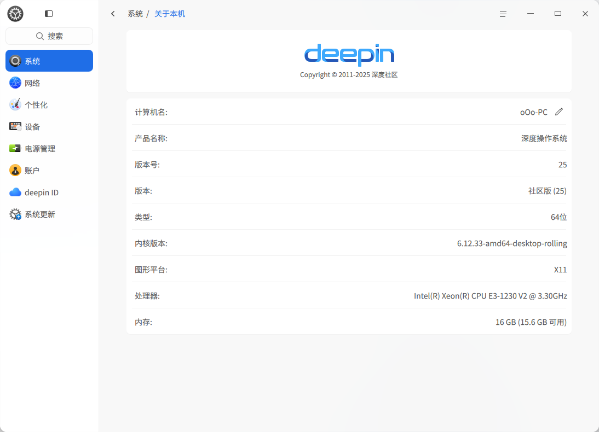Click the edition value 社区版 (25)
The width and height of the screenshot is (599, 432).
point(548,191)
